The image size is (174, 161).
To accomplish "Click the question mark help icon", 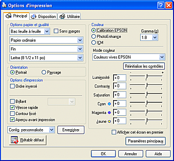I will tap(161, 6).
